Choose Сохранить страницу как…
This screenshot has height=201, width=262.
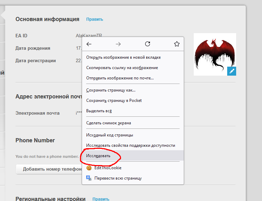[x=133, y=90]
